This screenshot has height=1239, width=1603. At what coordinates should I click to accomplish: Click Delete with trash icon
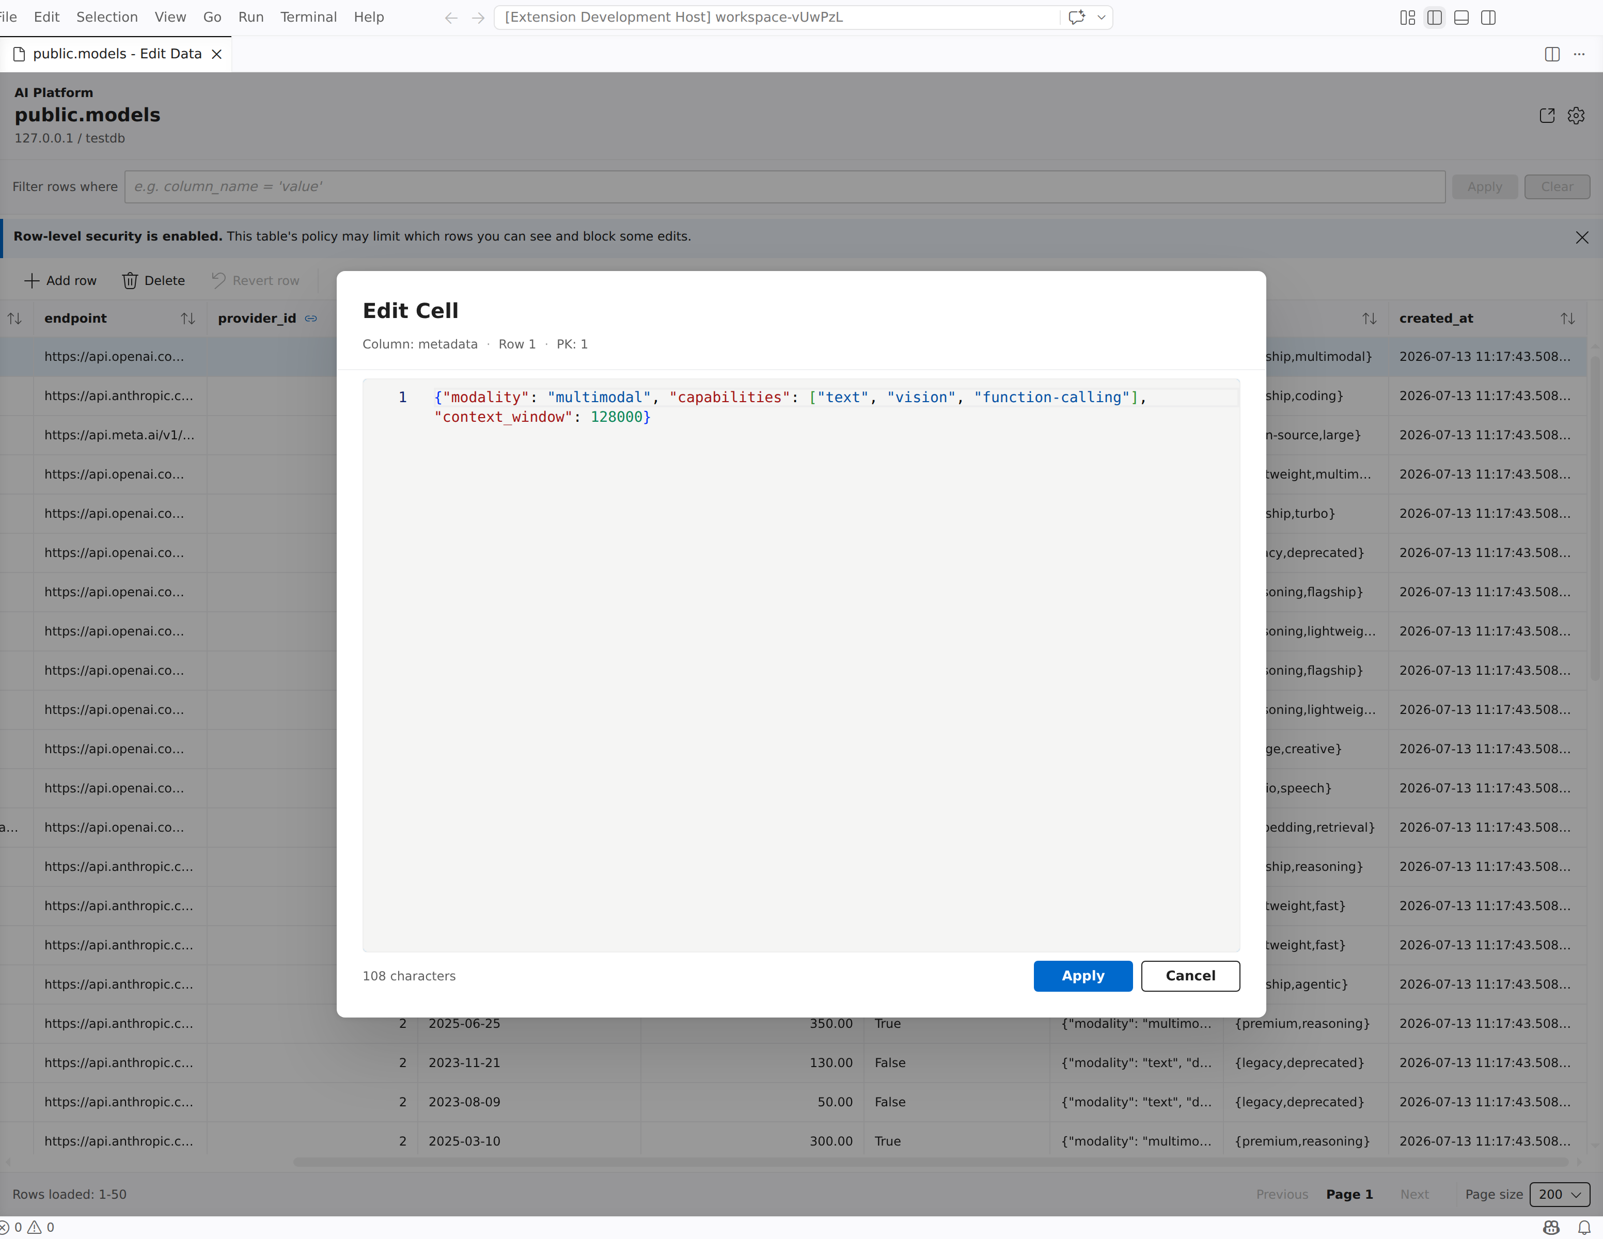point(153,280)
